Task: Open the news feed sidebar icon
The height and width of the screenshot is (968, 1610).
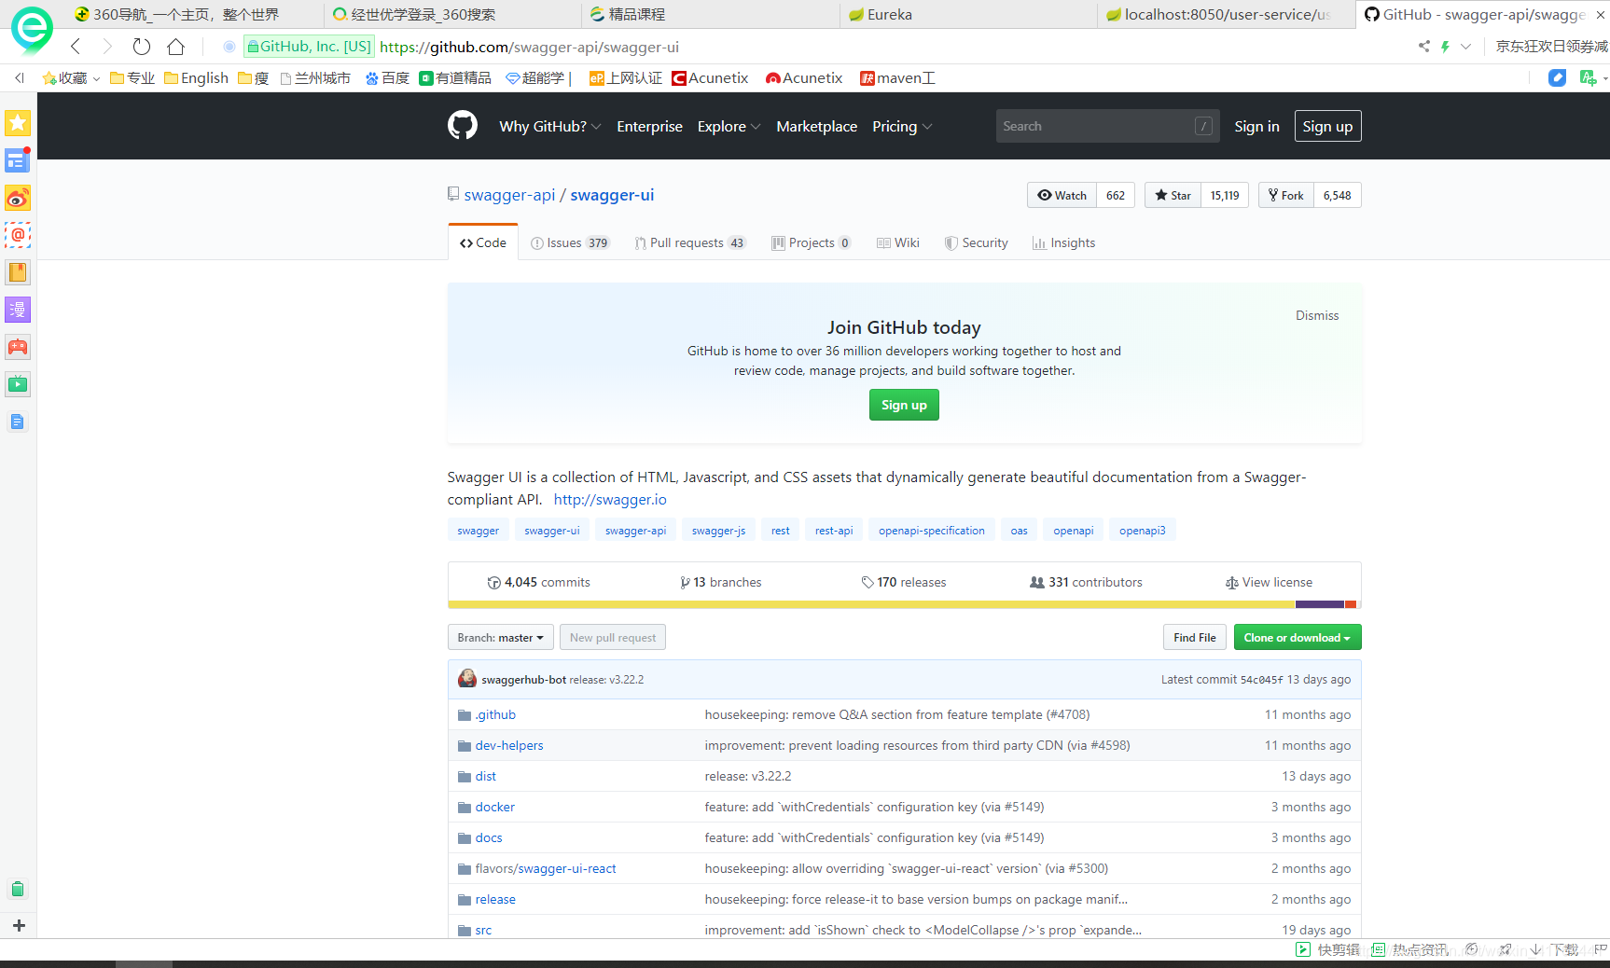Action: coord(18,160)
